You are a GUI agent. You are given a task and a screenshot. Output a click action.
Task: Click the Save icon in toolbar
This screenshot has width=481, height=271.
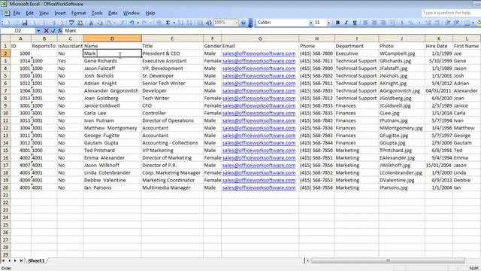[x=25, y=23]
